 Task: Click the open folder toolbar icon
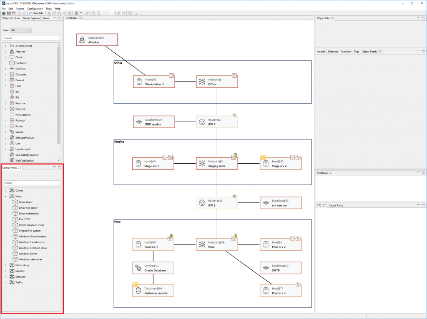pos(4,13)
